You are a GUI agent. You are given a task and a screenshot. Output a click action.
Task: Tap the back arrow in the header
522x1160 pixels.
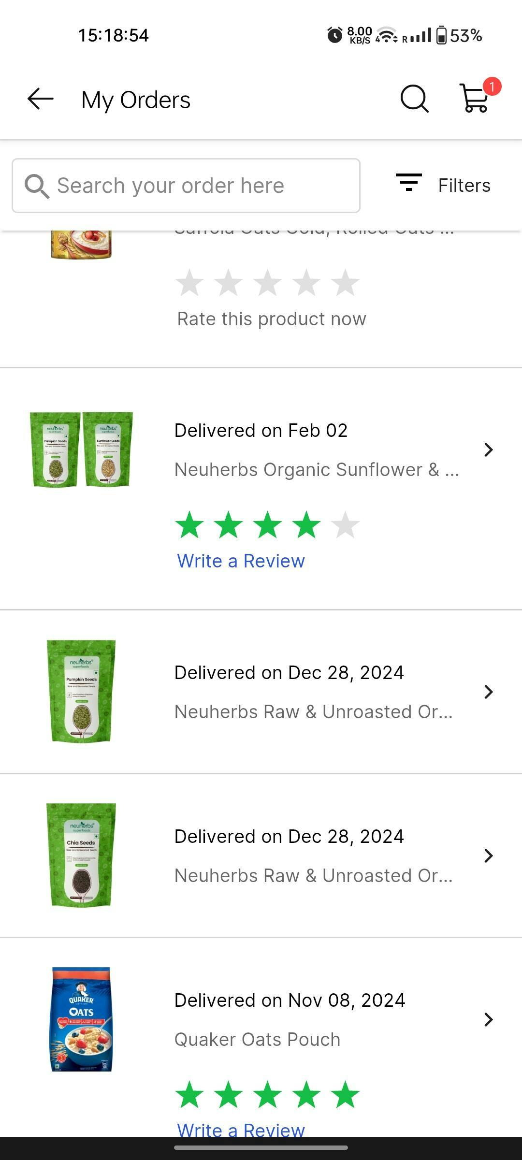click(40, 99)
